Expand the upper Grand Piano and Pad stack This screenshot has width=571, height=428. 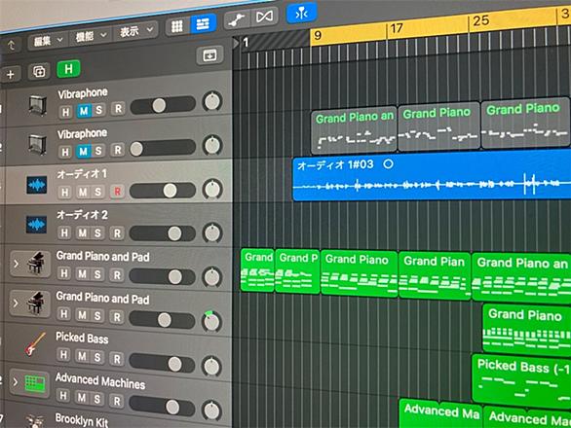[x=16, y=264]
